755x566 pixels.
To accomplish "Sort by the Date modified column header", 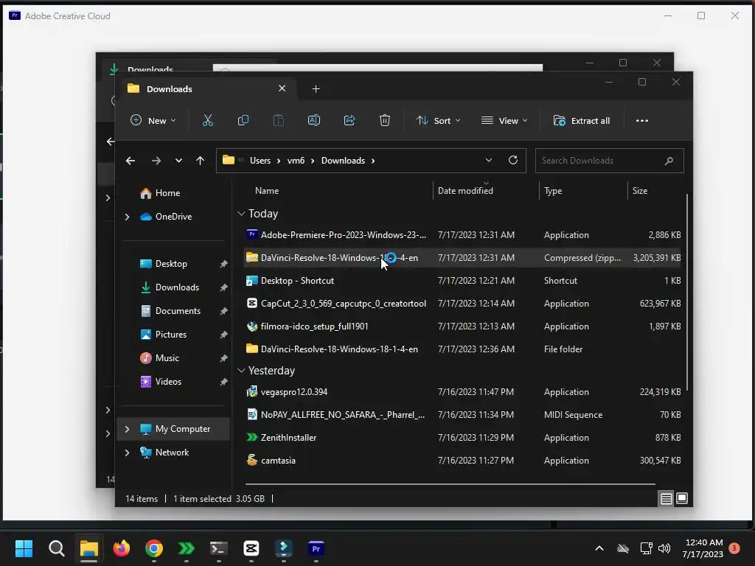I will 465,191.
